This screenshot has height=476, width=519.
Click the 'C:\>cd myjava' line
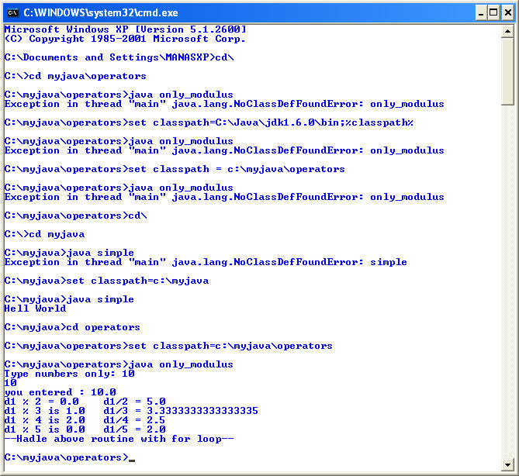tap(44, 234)
